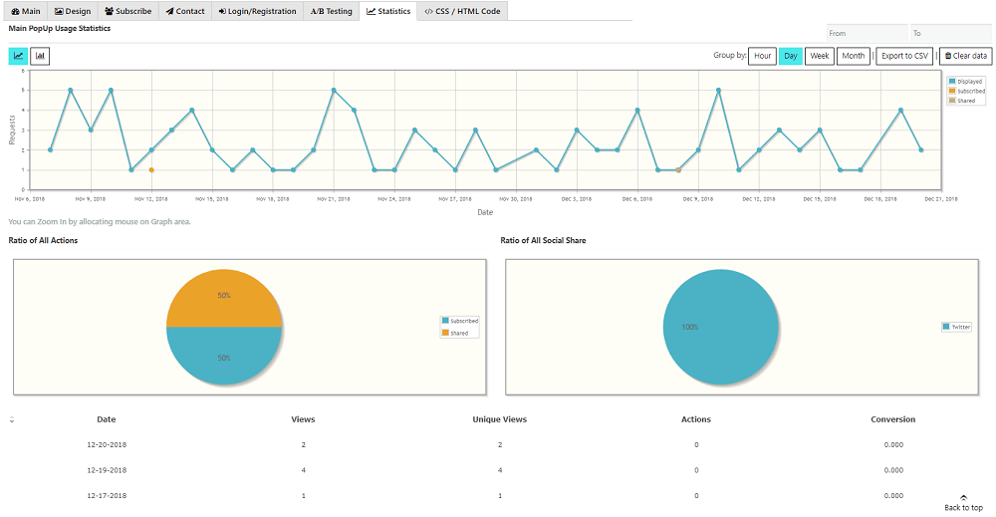Open the Login/Registration tab
Viewport: 996px width, 517px height.
point(257,11)
